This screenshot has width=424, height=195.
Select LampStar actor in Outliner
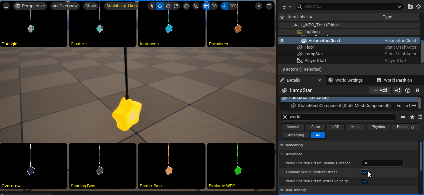coord(349,54)
